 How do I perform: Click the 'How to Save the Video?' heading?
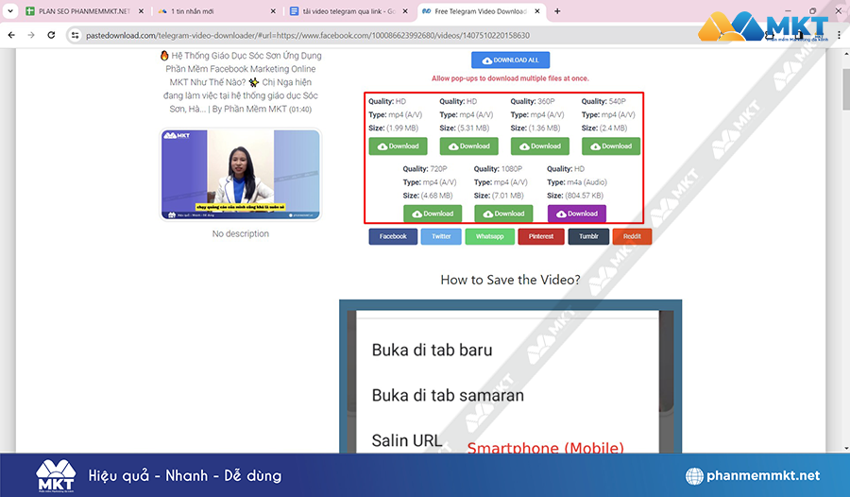point(510,280)
